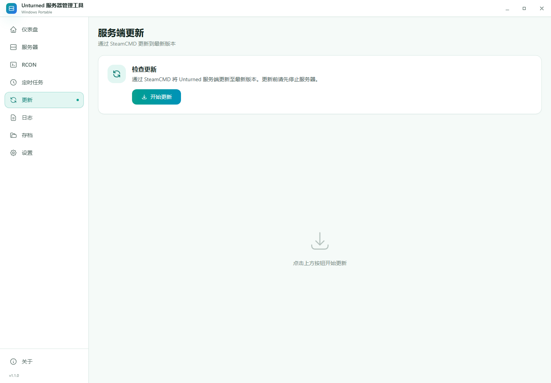The width and height of the screenshot is (551, 383).
Task: Go to the 服务器 page
Action: click(x=44, y=47)
